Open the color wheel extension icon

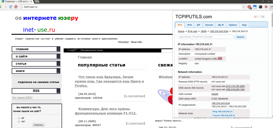pyautogui.click(x=261, y=7)
